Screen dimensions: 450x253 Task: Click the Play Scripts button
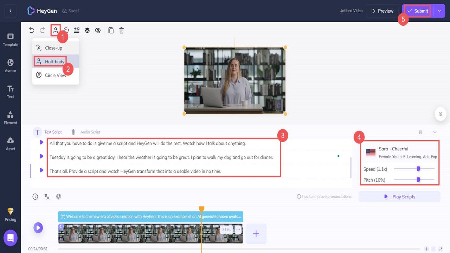pos(399,197)
